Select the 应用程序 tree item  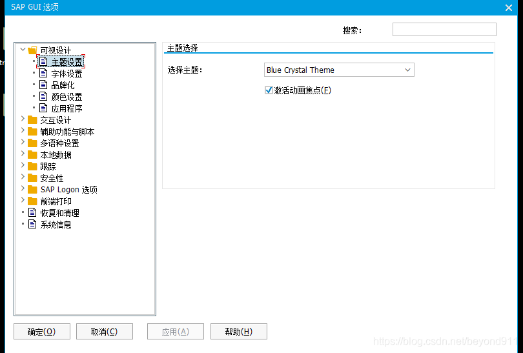pyautogui.click(x=67, y=108)
